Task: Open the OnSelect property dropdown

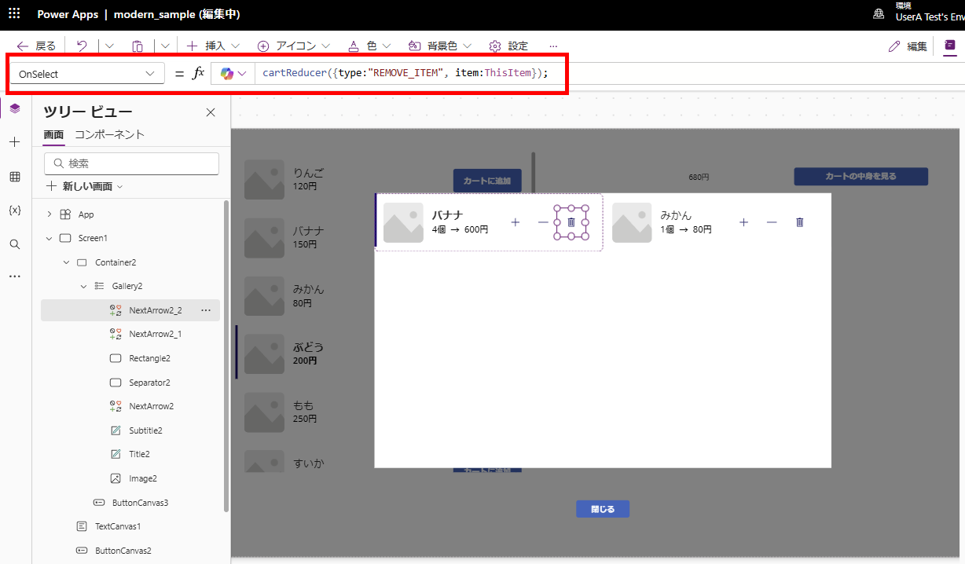Action: (86, 72)
